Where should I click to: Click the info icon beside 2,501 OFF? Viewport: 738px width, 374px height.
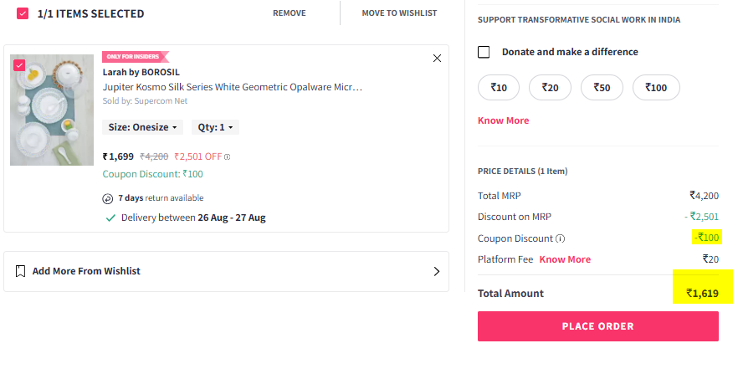[x=228, y=157]
